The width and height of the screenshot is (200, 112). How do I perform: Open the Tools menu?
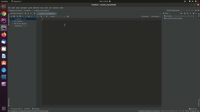tap(46, 8)
